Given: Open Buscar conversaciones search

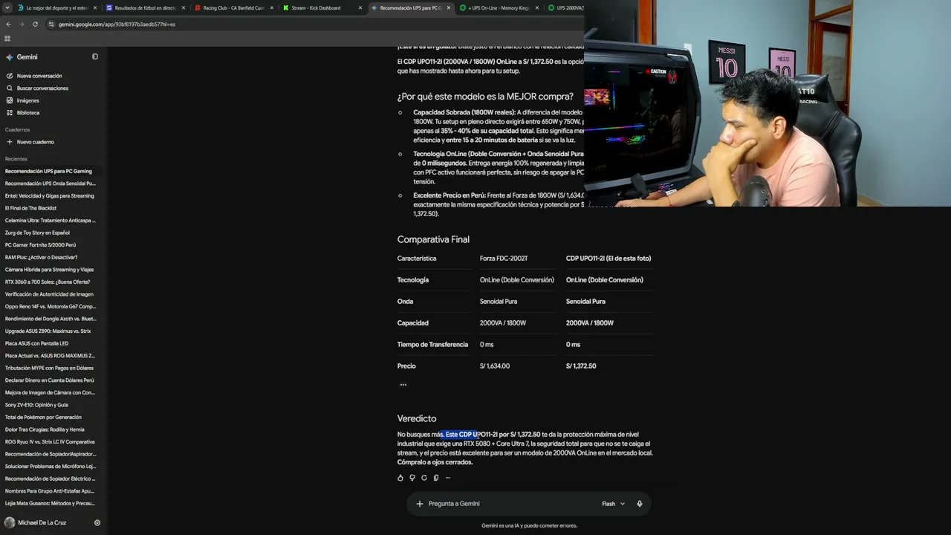Looking at the screenshot, I should [42, 88].
